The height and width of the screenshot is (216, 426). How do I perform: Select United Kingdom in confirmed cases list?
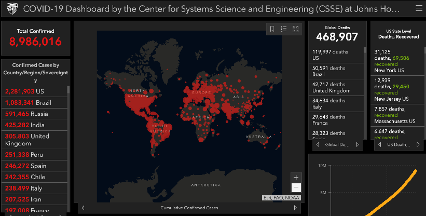tap(34, 140)
